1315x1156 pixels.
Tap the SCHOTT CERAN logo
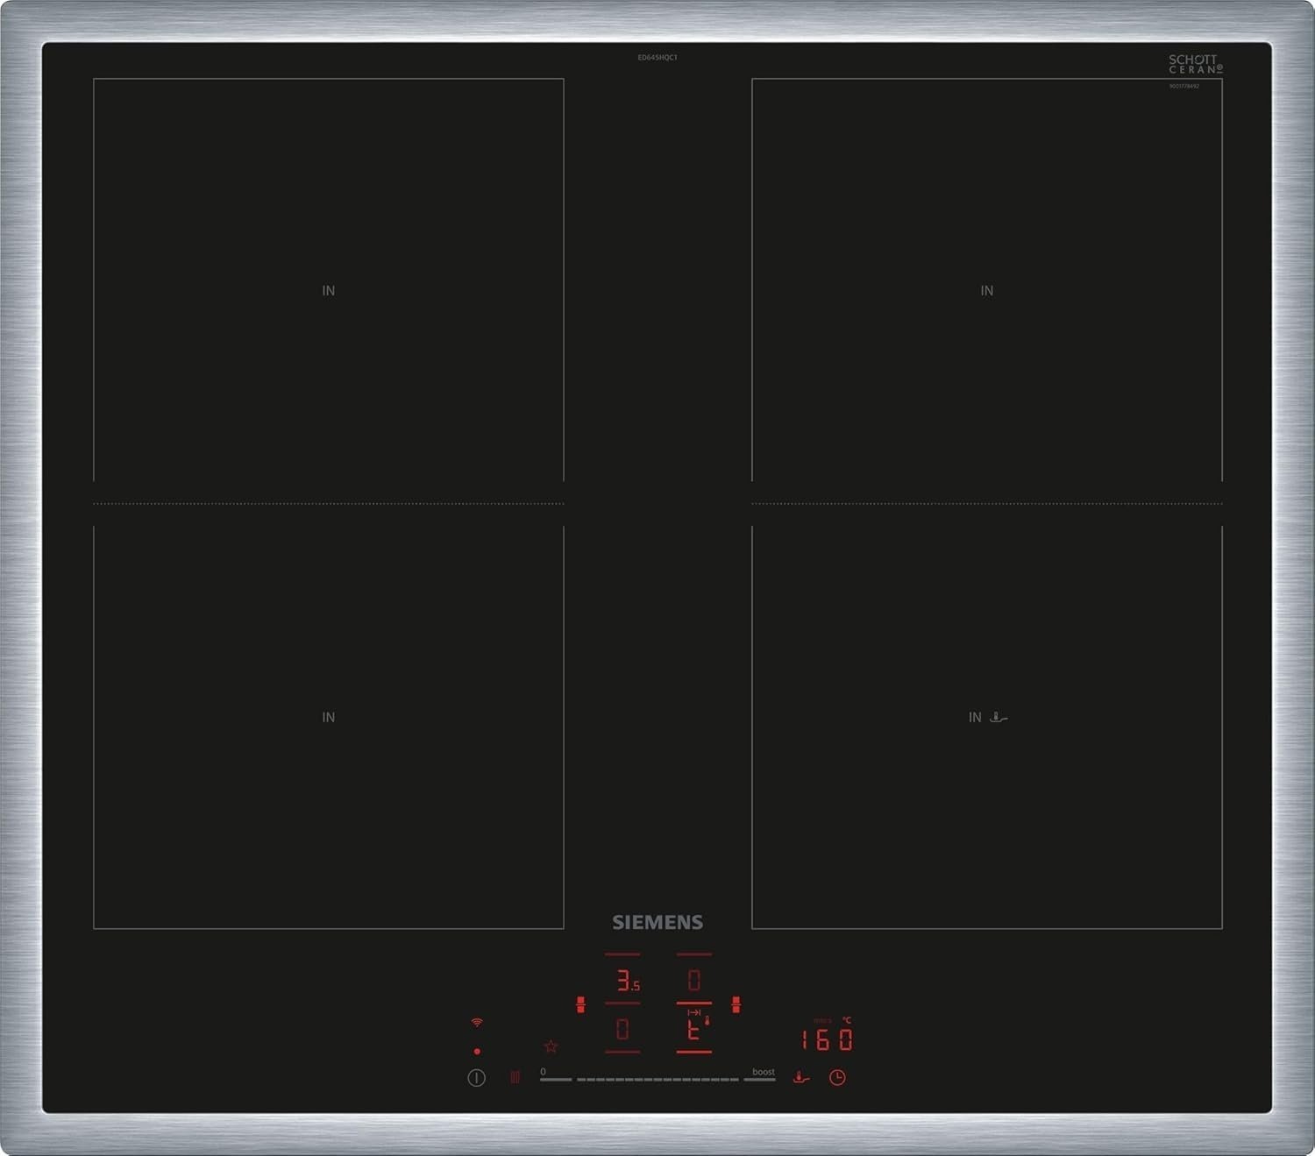tap(1195, 64)
